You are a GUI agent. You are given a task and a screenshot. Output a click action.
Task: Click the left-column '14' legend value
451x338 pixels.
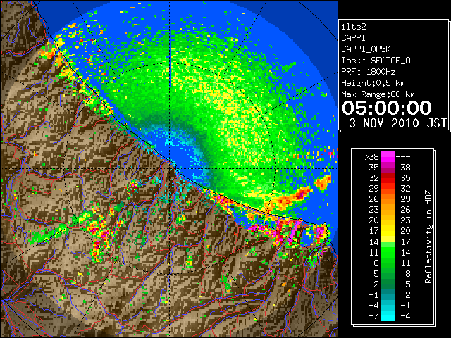point(374,242)
